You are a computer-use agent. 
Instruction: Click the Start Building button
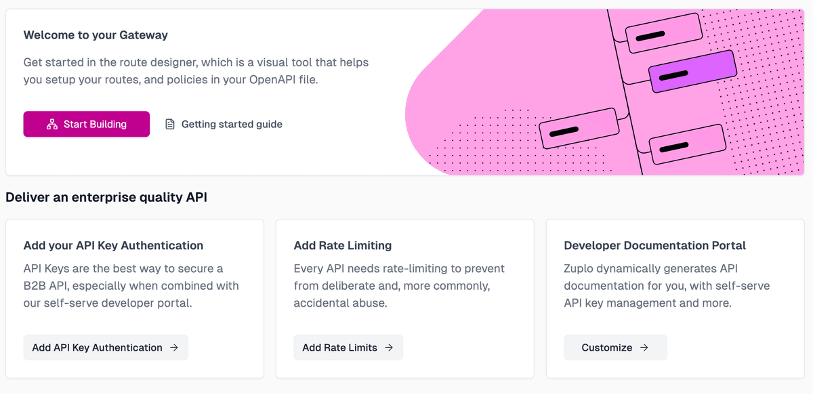[86, 124]
